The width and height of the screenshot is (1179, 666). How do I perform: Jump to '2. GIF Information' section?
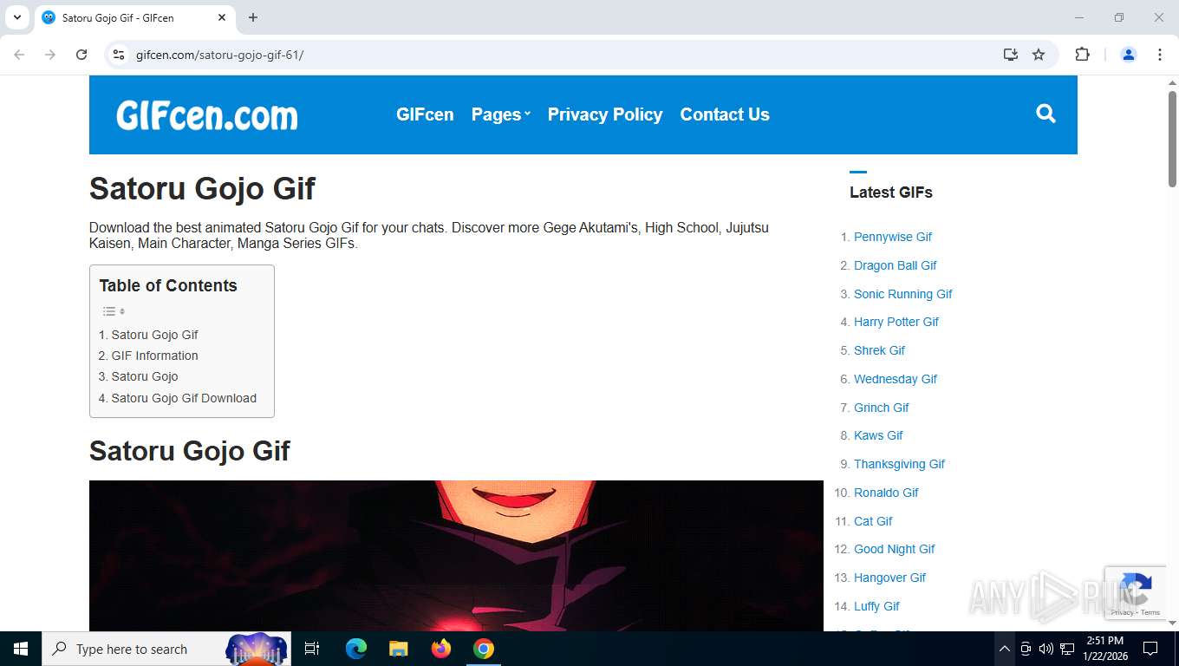click(x=148, y=356)
